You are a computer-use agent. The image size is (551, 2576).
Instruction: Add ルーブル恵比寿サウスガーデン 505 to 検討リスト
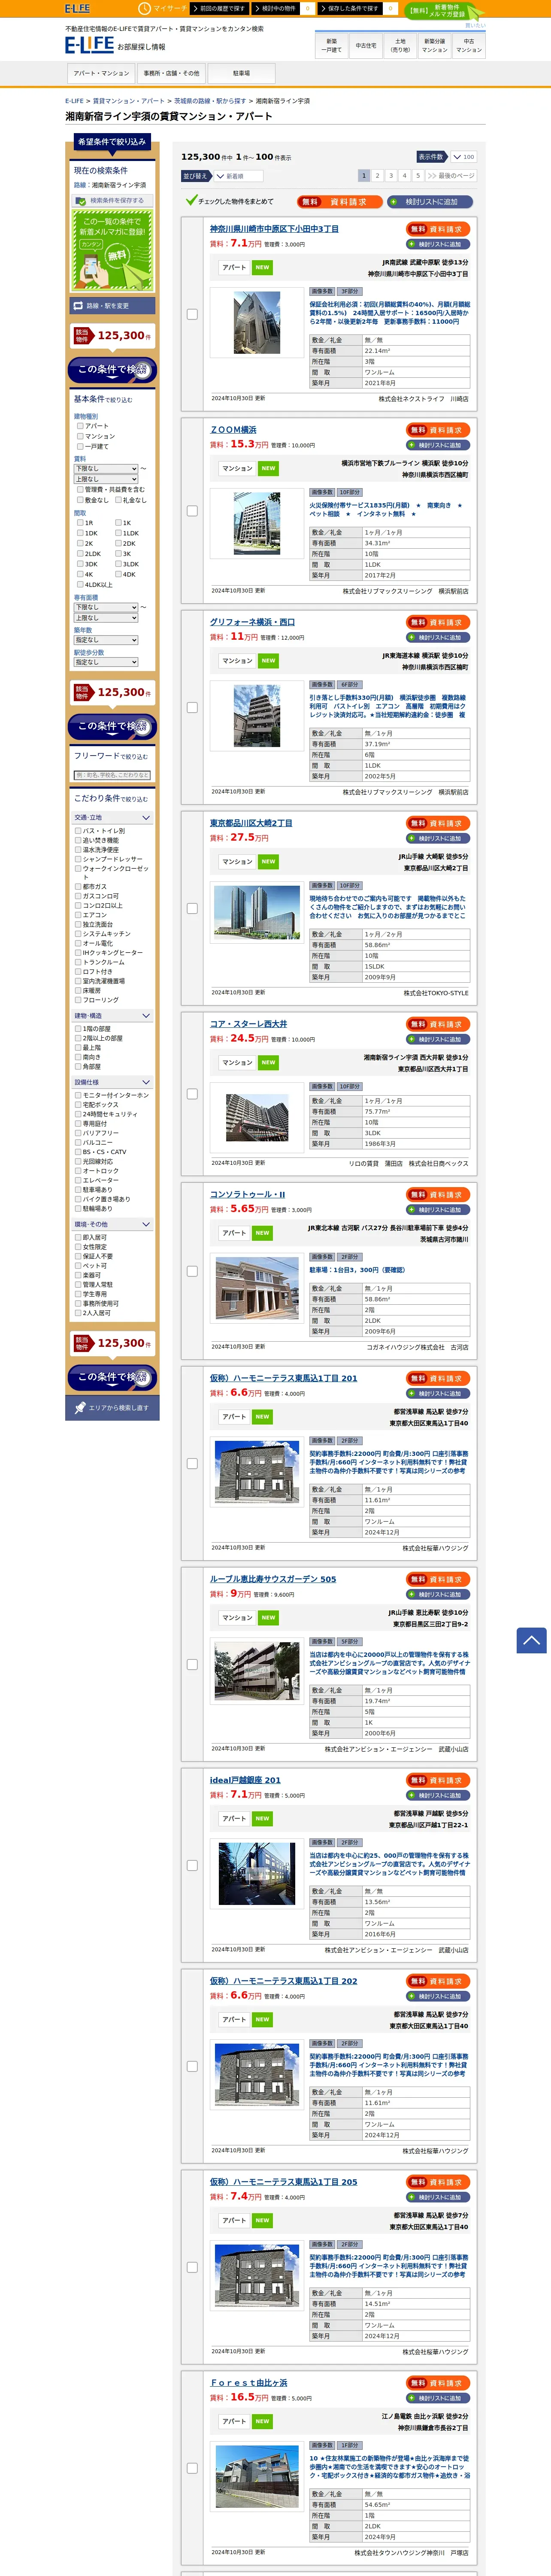(438, 1594)
